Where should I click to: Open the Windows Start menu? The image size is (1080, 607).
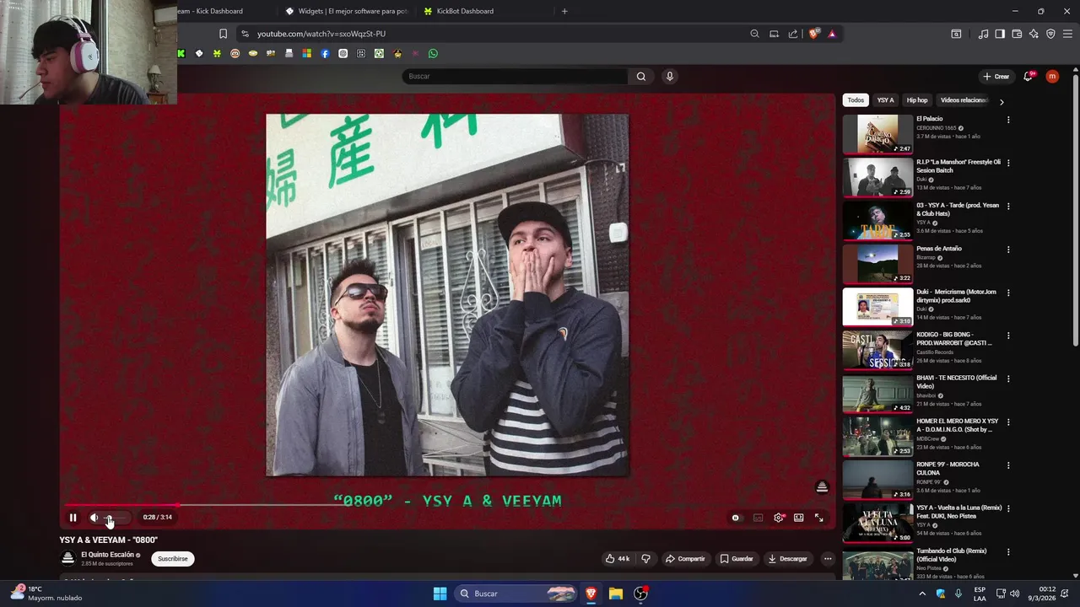pos(440,594)
